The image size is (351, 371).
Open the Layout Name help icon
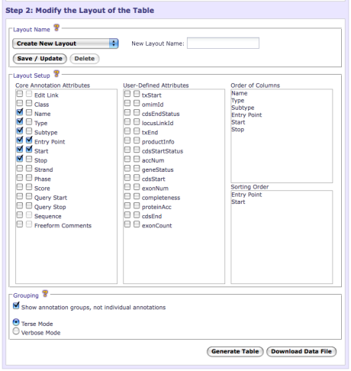(56, 27)
